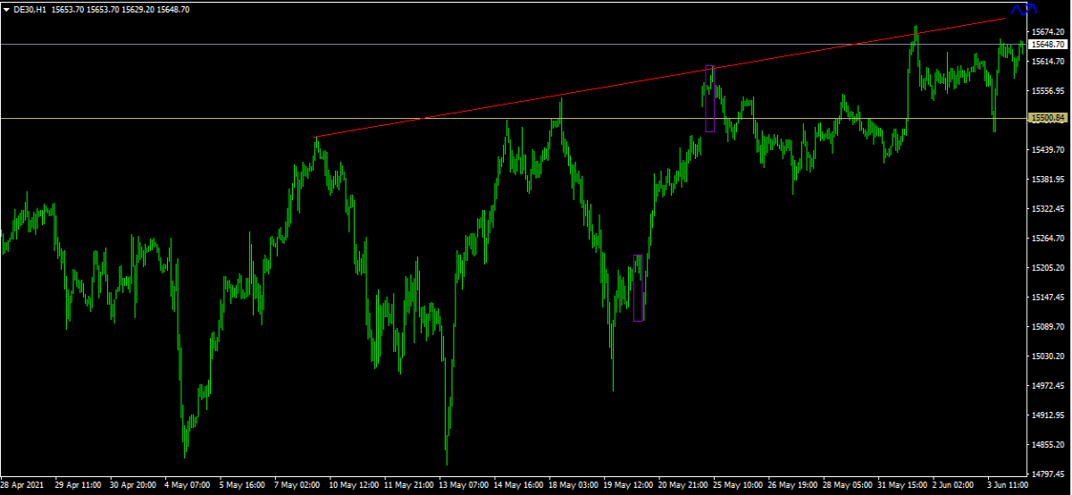Click the 15264.70 price axis label
This screenshot has height=495, width=1072.
click(x=1048, y=239)
